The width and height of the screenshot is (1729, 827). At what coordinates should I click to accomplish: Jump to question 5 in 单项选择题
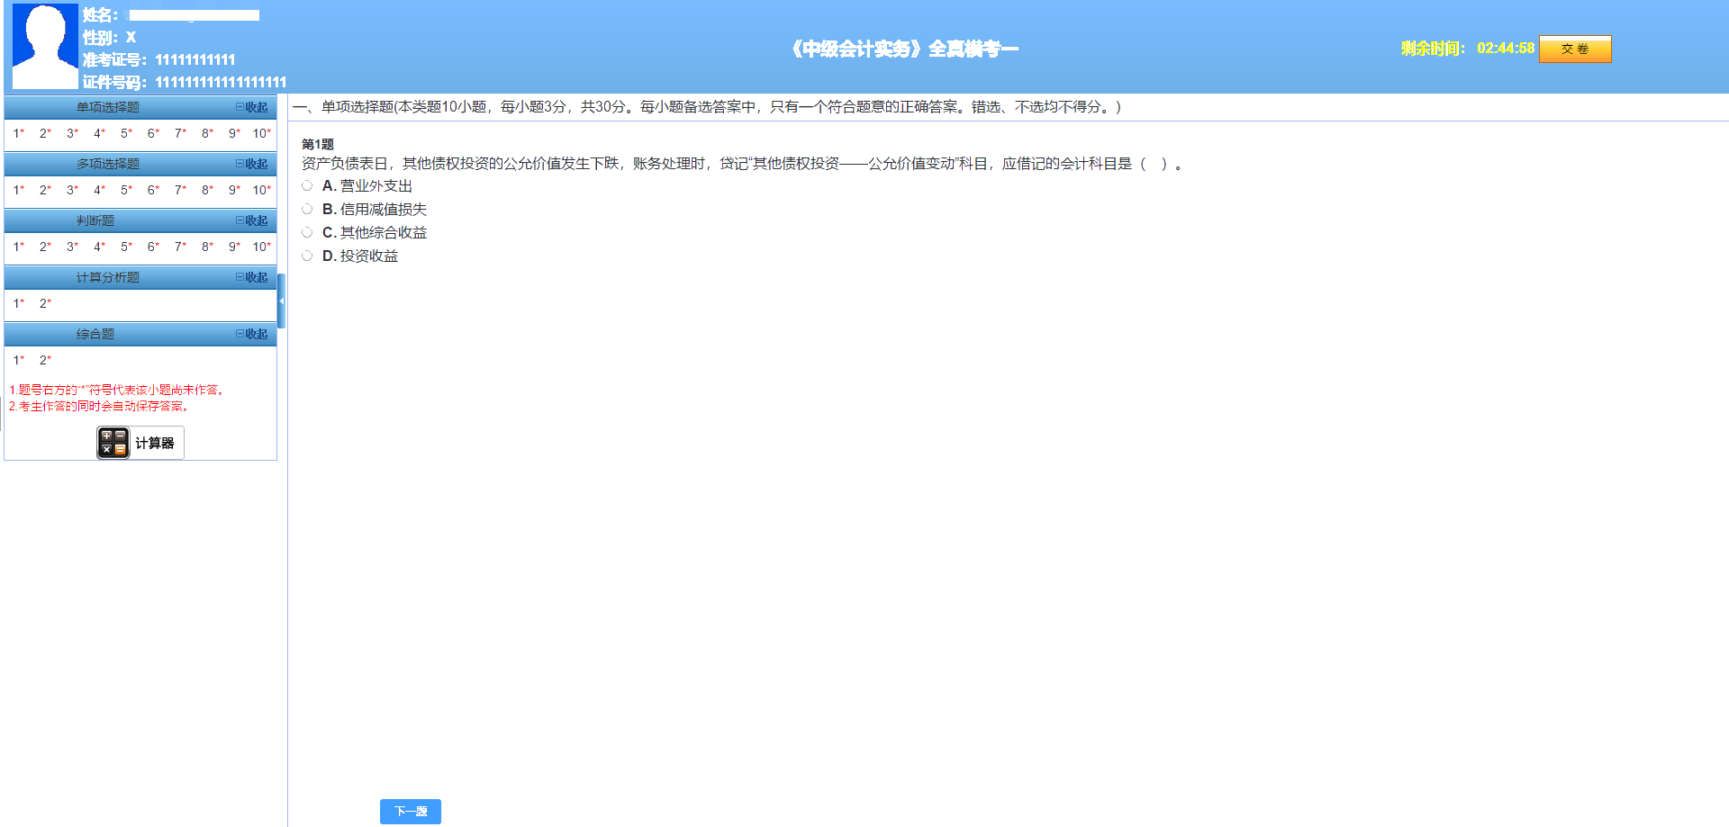(x=124, y=134)
